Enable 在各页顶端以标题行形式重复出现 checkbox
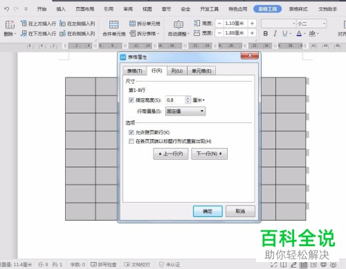Screen dimensions: 346x269 click(x=131, y=141)
